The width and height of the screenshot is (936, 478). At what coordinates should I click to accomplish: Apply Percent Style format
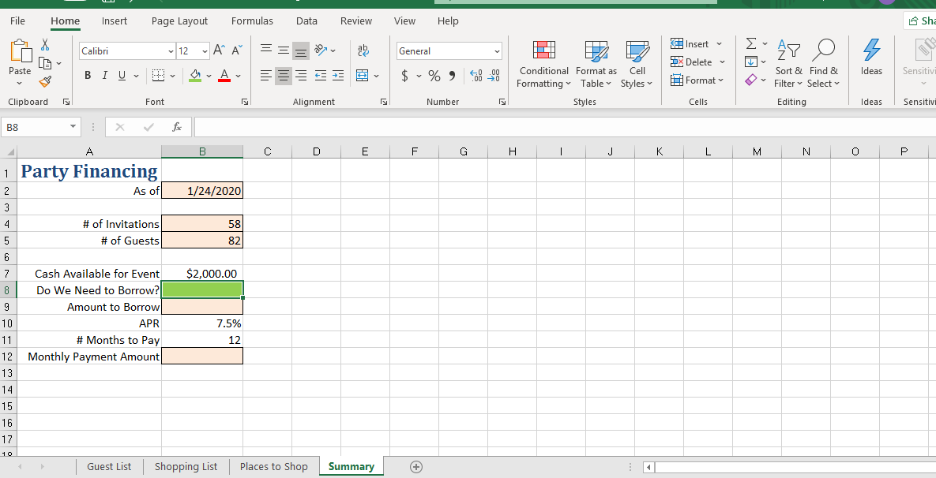pyautogui.click(x=434, y=76)
